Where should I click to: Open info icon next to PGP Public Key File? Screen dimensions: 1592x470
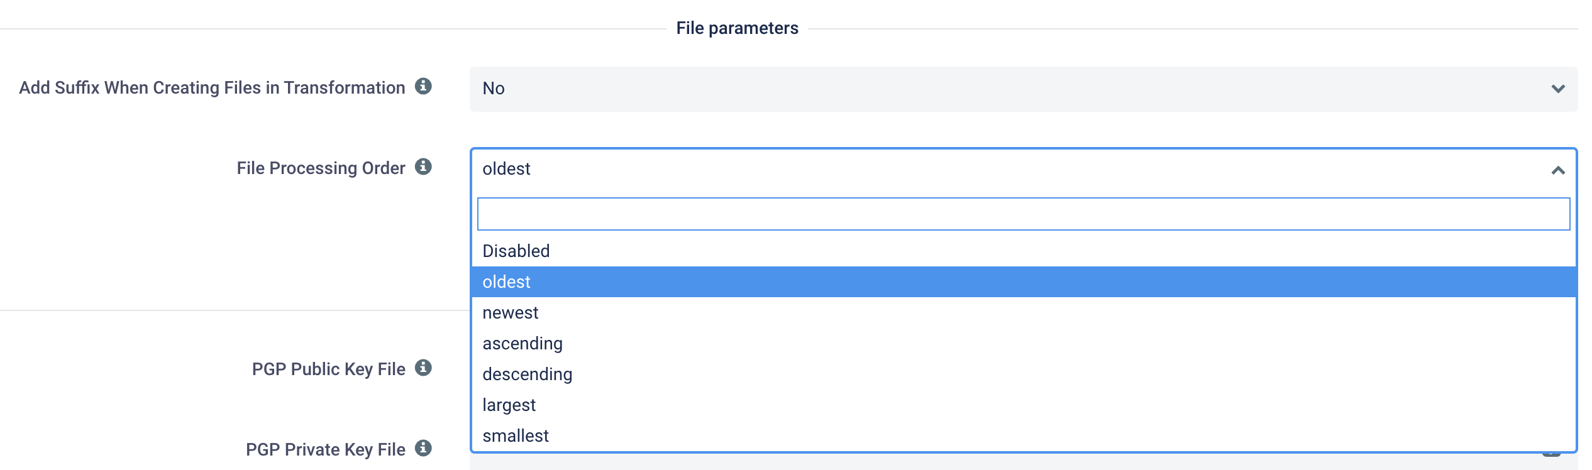(423, 368)
